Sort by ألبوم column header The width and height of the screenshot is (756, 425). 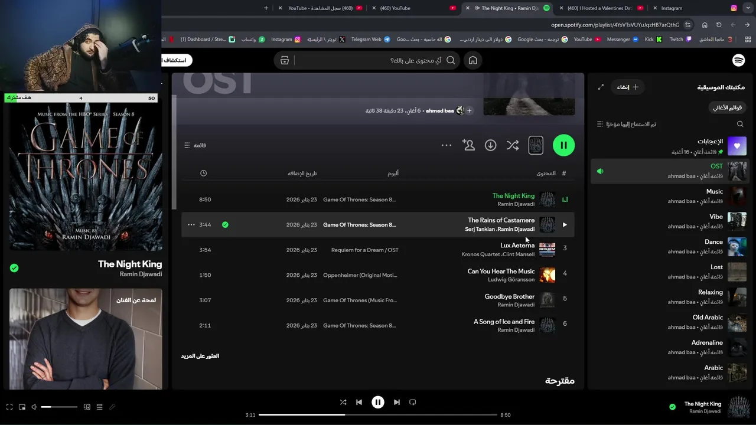point(393,173)
